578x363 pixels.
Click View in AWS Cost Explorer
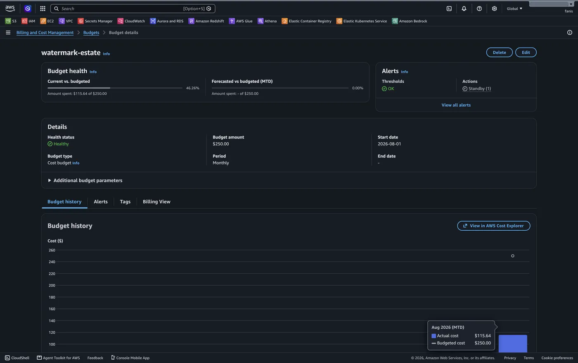(x=494, y=226)
